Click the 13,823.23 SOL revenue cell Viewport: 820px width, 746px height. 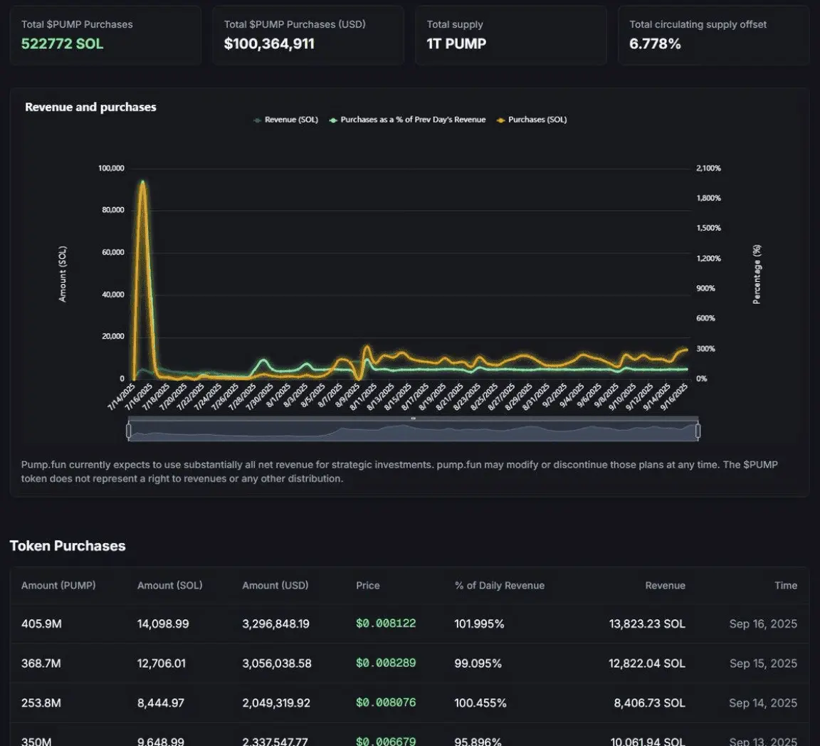[x=647, y=624]
